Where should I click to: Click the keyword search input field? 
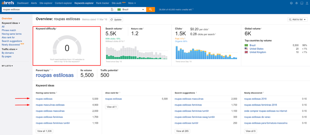(x=56, y=9)
